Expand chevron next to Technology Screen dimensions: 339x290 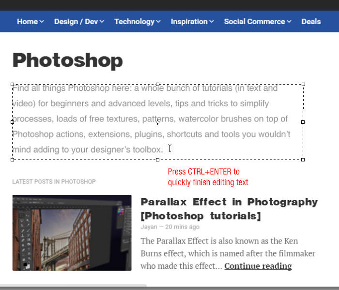coord(158,22)
